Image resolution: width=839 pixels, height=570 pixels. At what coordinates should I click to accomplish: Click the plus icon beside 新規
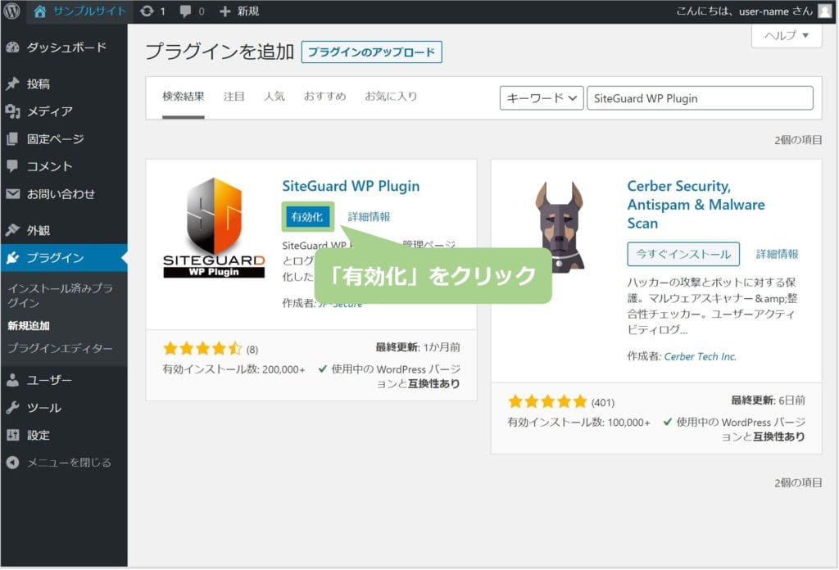(224, 11)
